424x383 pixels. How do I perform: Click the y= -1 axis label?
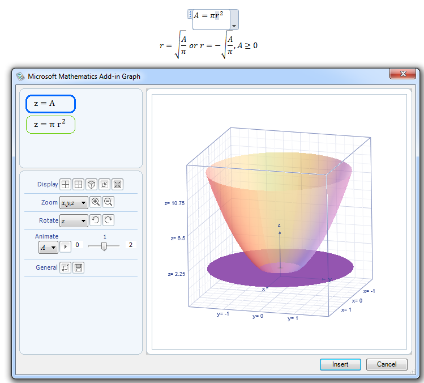(223, 314)
